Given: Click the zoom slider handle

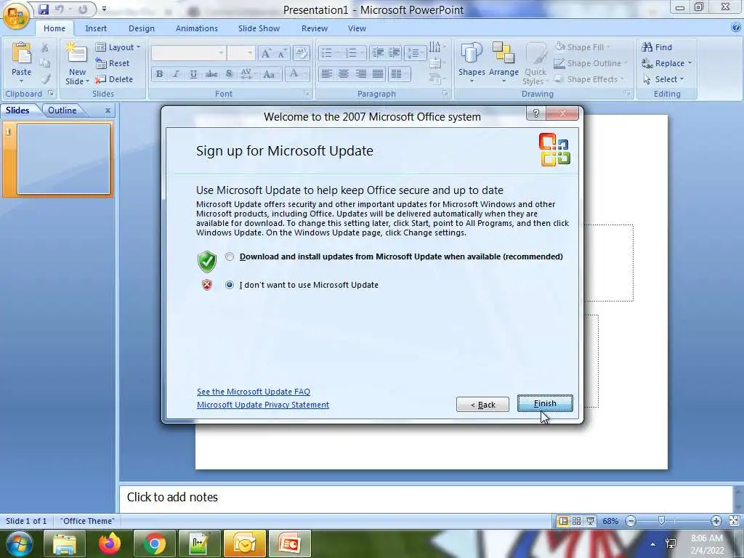Looking at the screenshot, I should point(661,521).
